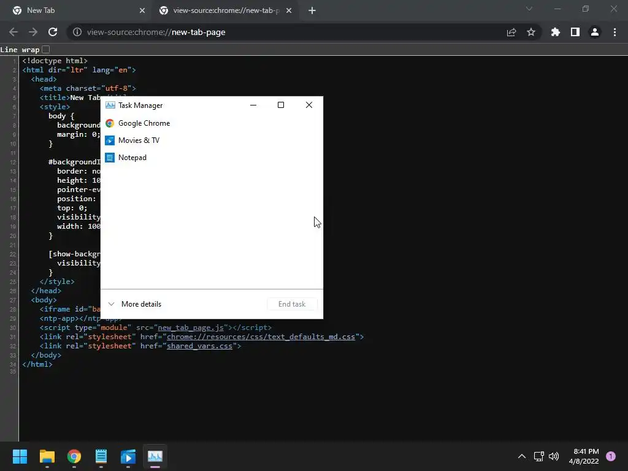
Task: View site information icon in address bar
Action: click(77, 32)
